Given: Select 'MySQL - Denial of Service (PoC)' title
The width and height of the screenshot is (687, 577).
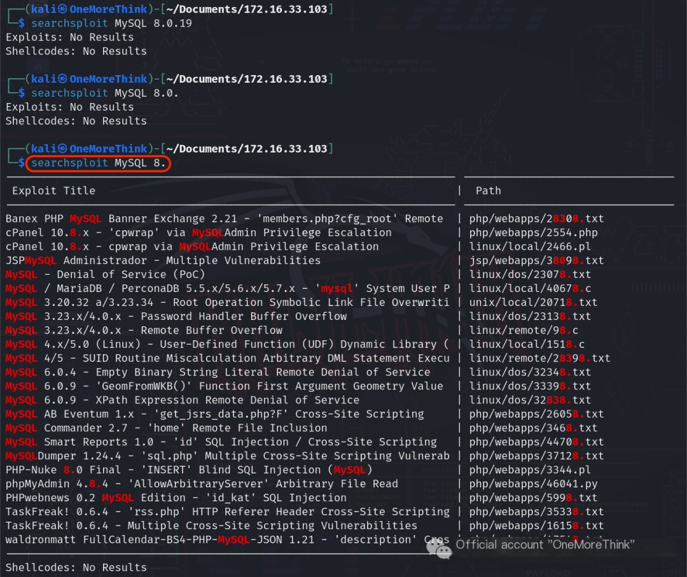Looking at the screenshot, I should [105, 275].
